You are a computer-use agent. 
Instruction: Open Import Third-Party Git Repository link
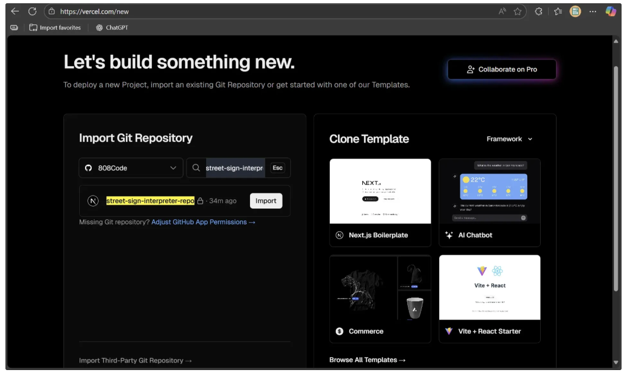(135, 360)
